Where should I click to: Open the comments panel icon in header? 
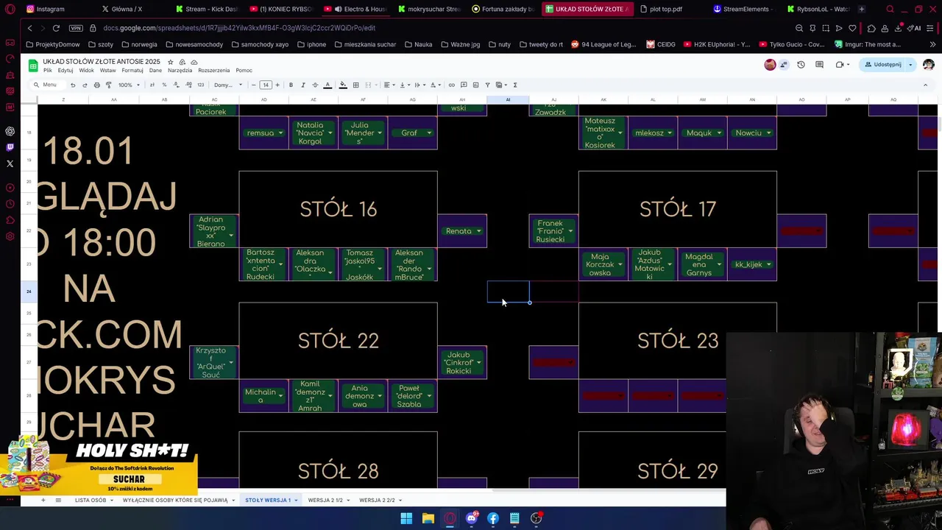819,65
